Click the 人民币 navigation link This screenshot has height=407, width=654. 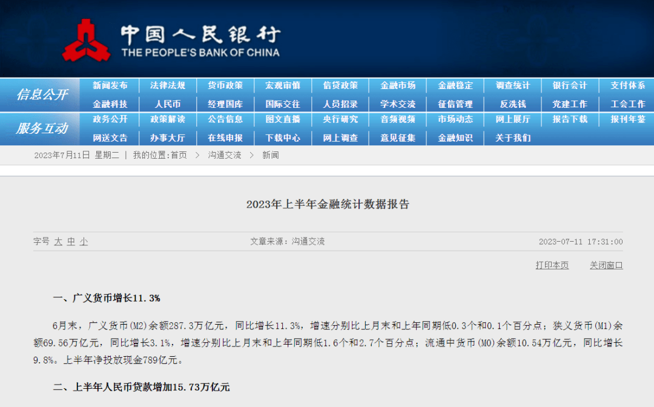(x=168, y=104)
